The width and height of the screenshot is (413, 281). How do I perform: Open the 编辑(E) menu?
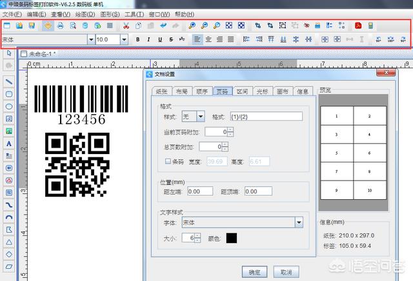pos(36,14)
